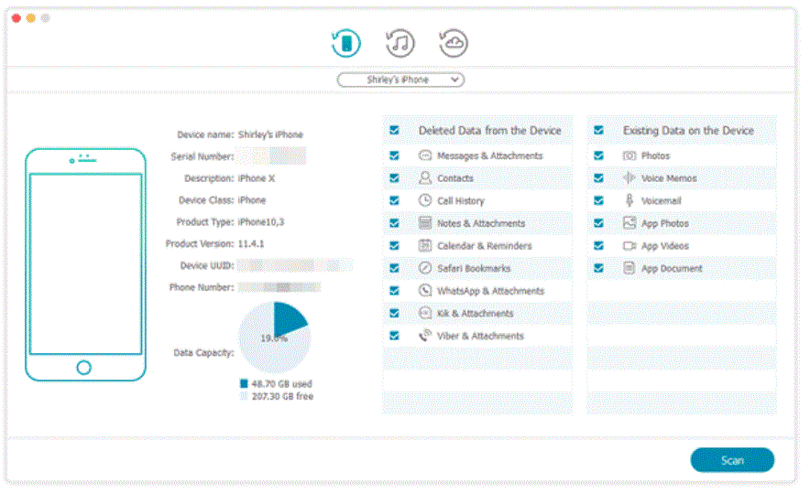
Task: Start scanning with the Scan button
Action: tap(732, 459)
